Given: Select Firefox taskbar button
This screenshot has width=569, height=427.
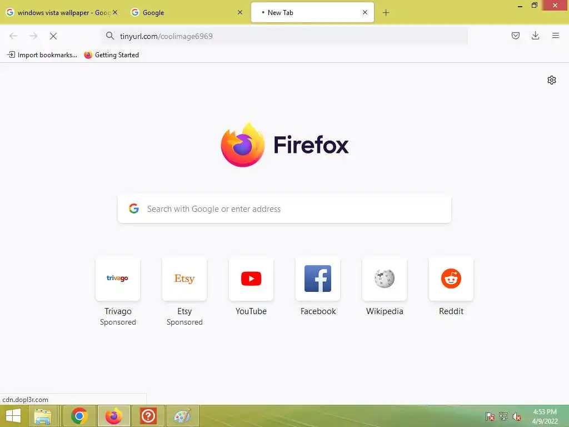Looking at the screenshot, I should click(113, 416).
